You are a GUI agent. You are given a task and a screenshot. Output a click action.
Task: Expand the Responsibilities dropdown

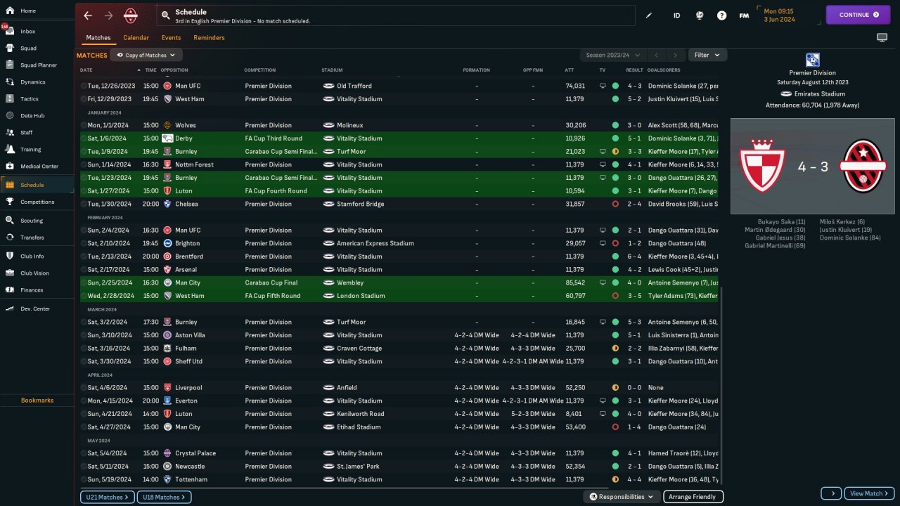(622, 497)
